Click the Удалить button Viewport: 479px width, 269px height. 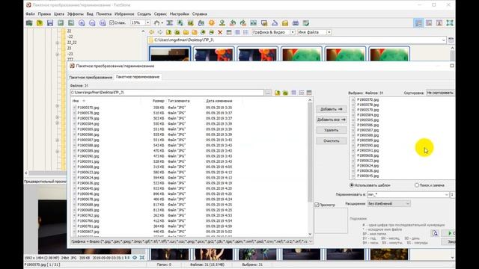click(x=331, y=130)
